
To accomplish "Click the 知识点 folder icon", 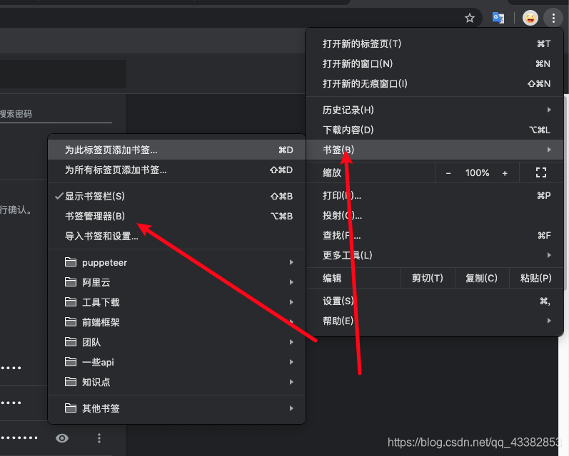I will tap(71, 381).
